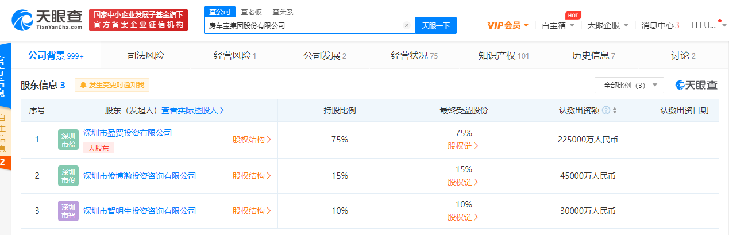The height and width of the screenshot is (235, 729).
Task: Click the 30000万人民币 cell
Action: pyautogui.click(x=588, y=211)
